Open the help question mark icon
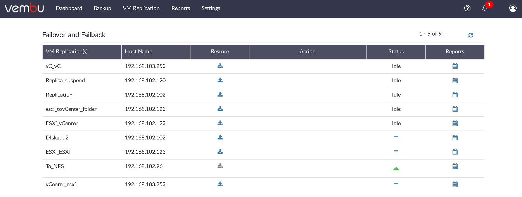Viewport: 522px width, 197px height. pyautogui.click(x=467, y=8)
